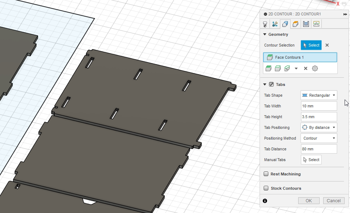Screen dimensions: 350x213
Task: Click the double-arrow expand icon in title bar
Action: 345,14
